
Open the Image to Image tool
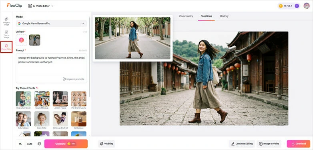click(x=6, y=21)
